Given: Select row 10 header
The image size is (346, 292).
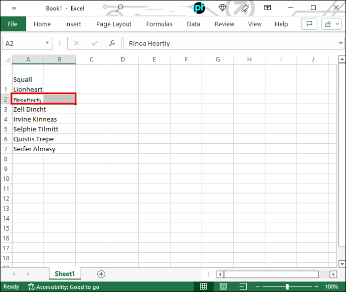Looking at the screenshot, I should click(x=6, y=178).
